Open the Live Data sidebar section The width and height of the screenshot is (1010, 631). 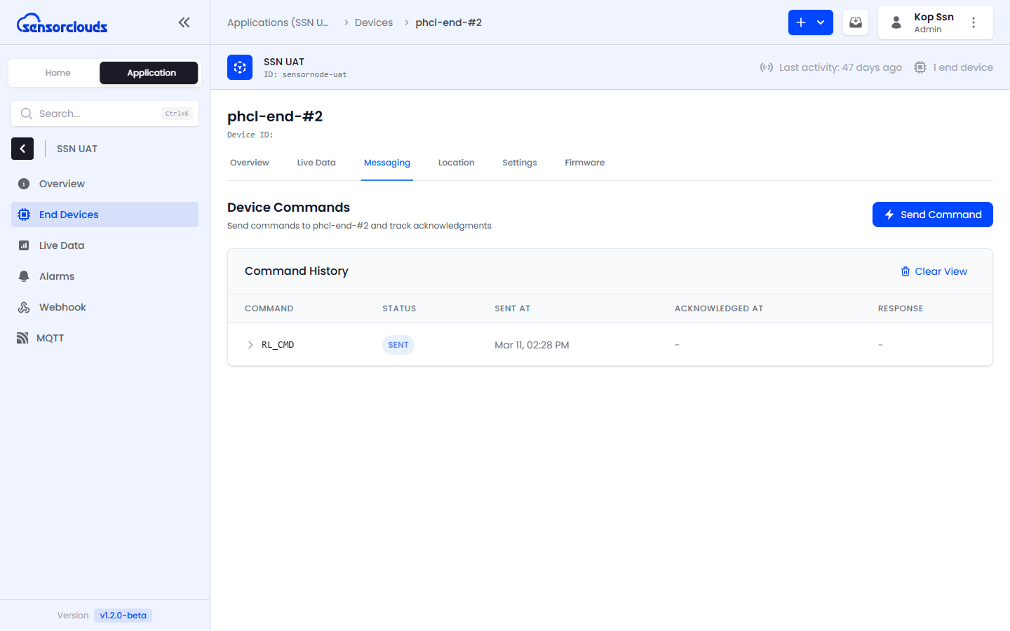tap(23, 245)
